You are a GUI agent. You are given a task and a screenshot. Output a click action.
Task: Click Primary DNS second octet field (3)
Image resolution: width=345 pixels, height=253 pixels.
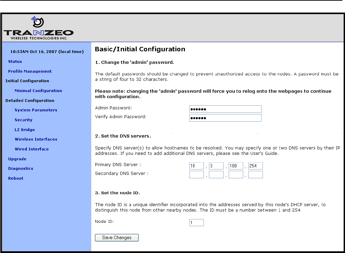pyautogui.click(x=216, y=166)
